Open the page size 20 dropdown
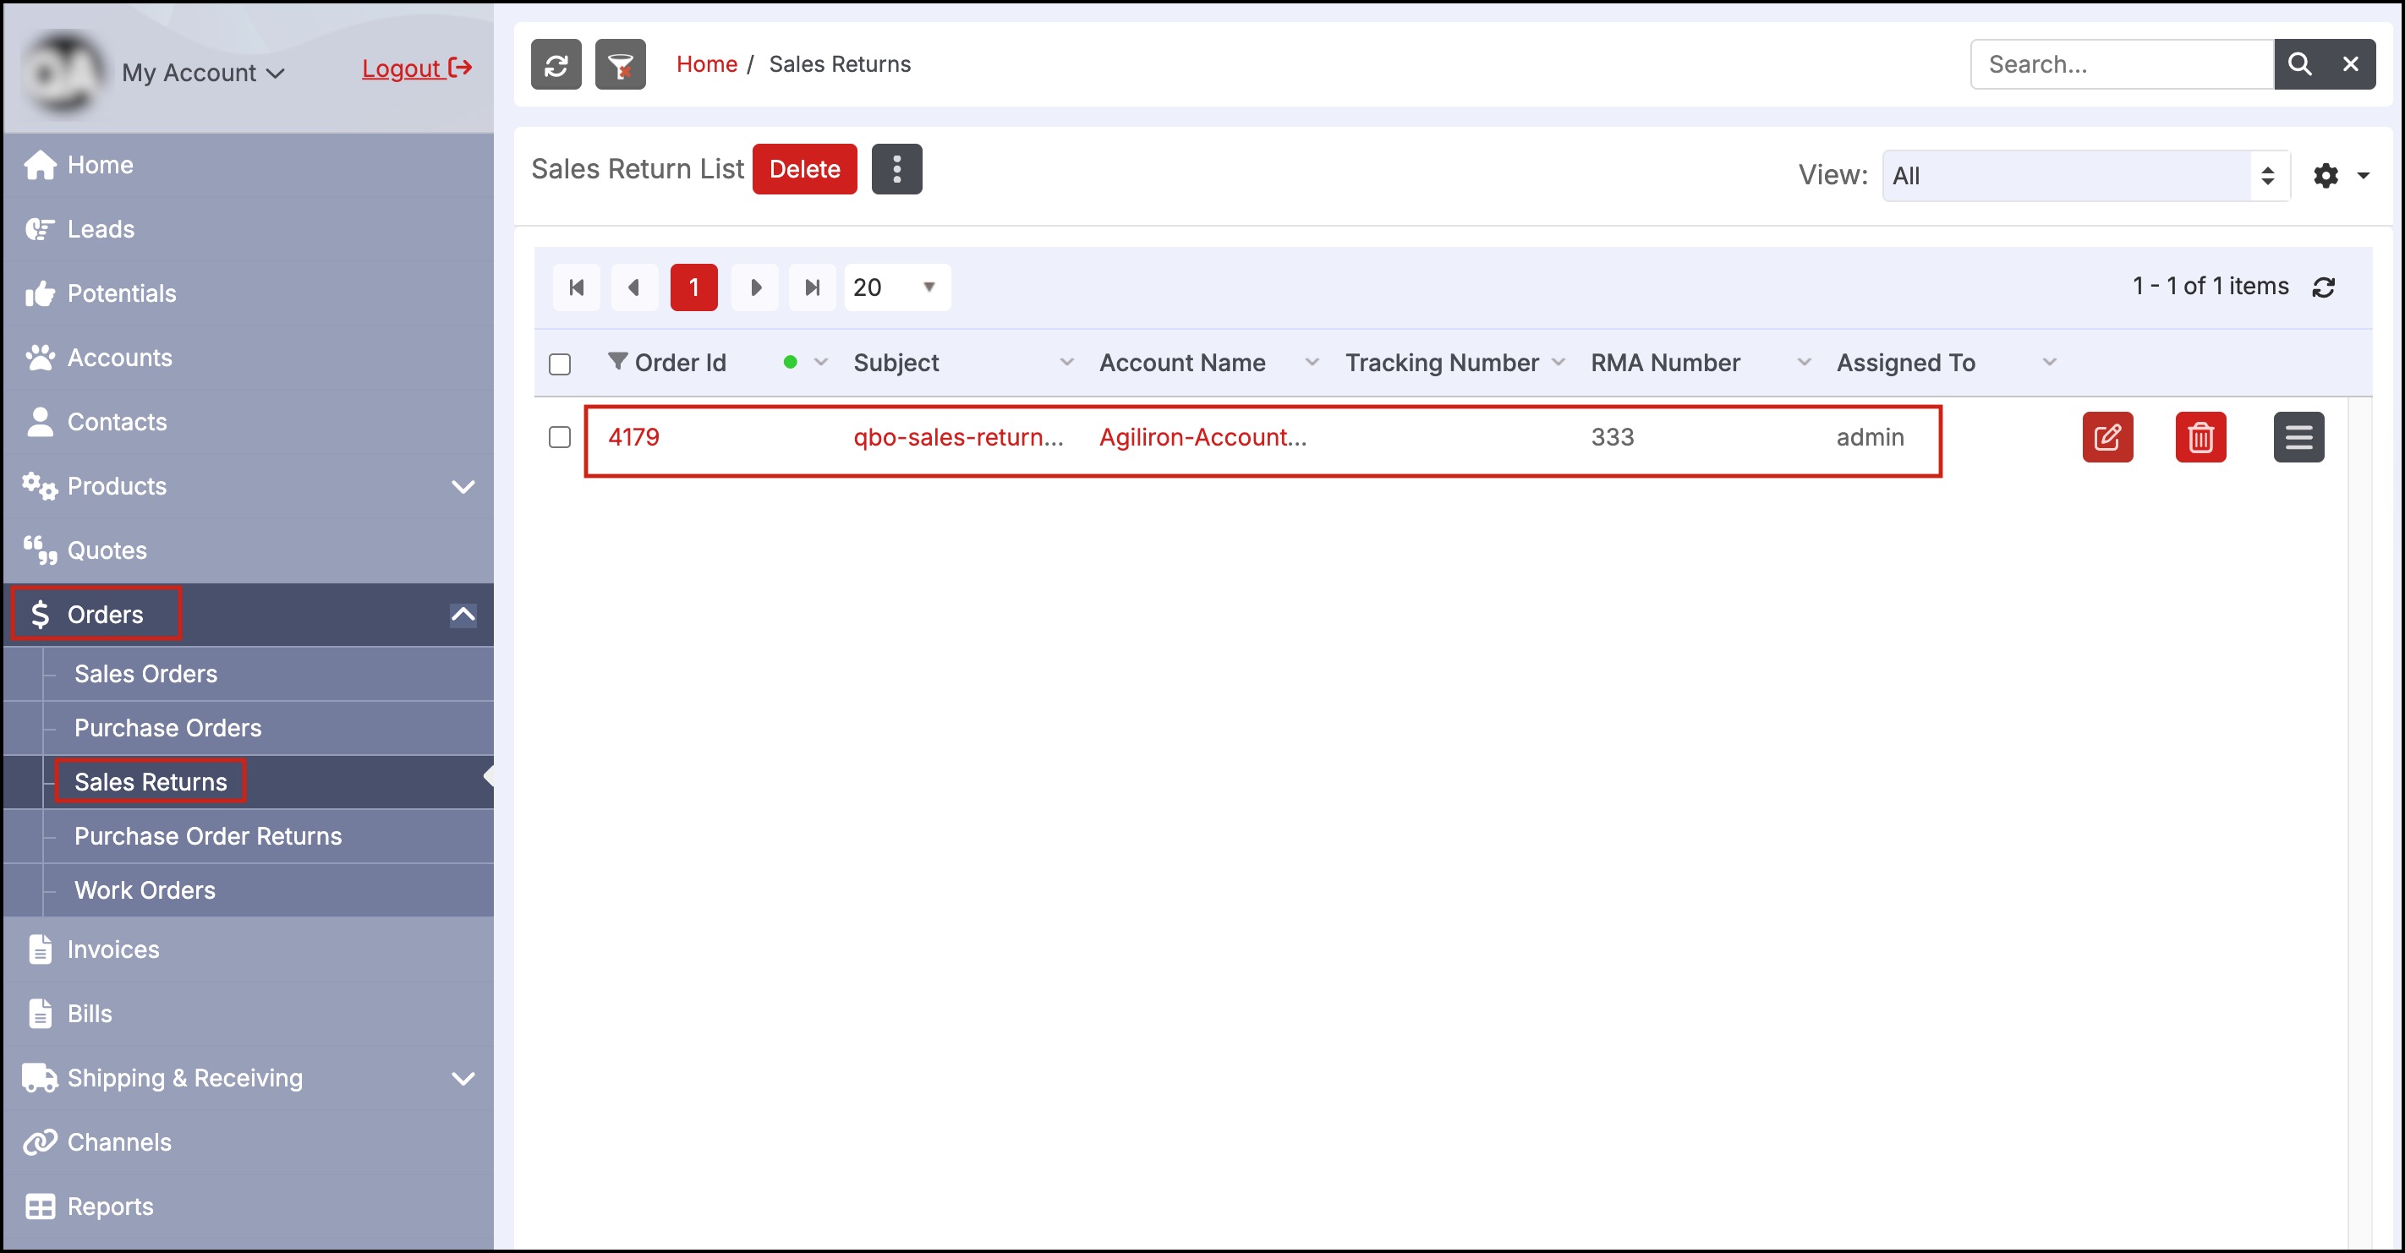This screenshot has width=2405, height=1253. click(x=896, y=287)
